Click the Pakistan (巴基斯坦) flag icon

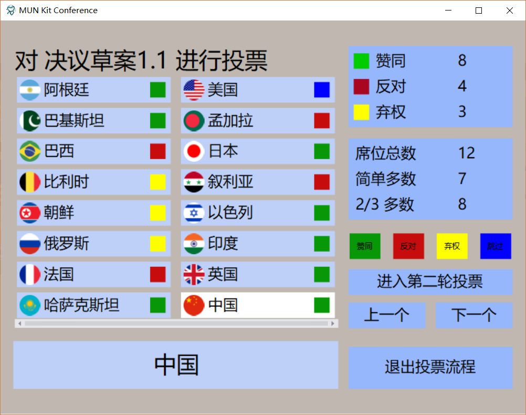coord(30,121)
